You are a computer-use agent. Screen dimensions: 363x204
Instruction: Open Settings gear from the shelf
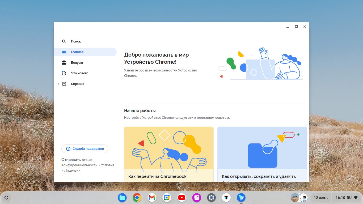pyautogui.click(x=212, y=198)
